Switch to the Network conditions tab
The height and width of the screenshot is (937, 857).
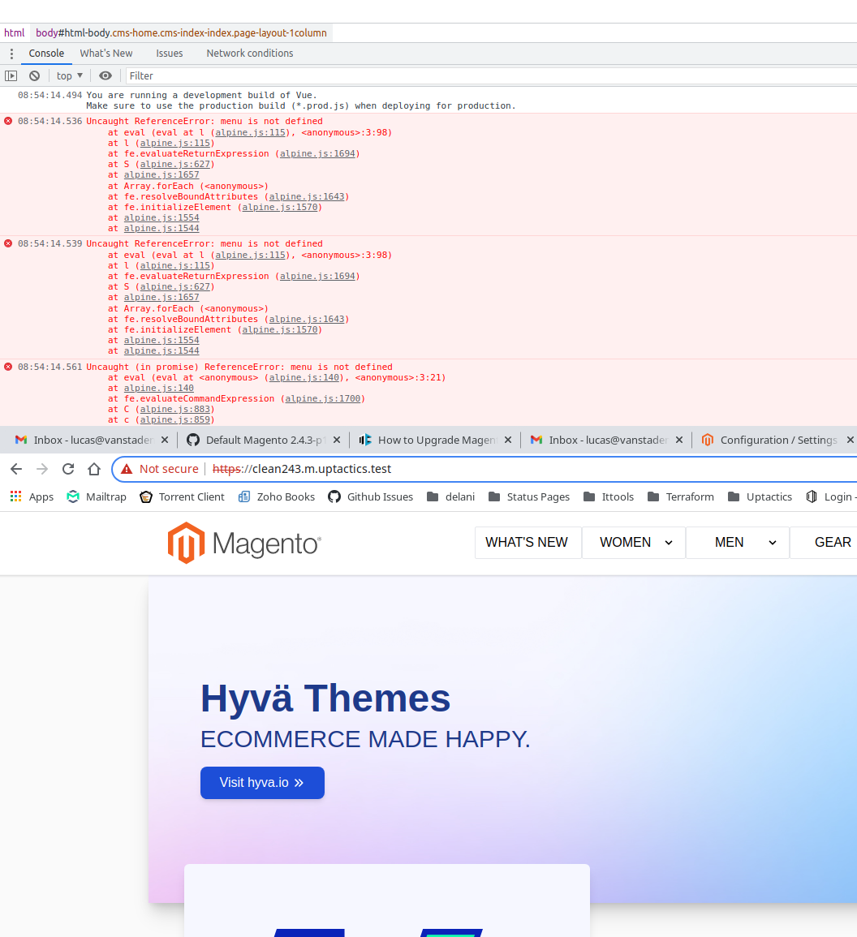coord(249,54)
